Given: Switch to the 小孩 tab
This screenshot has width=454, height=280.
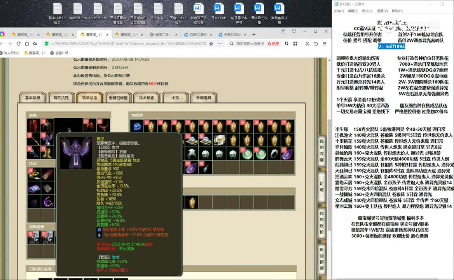Looking at the screenshot, I should pos(175,98).
